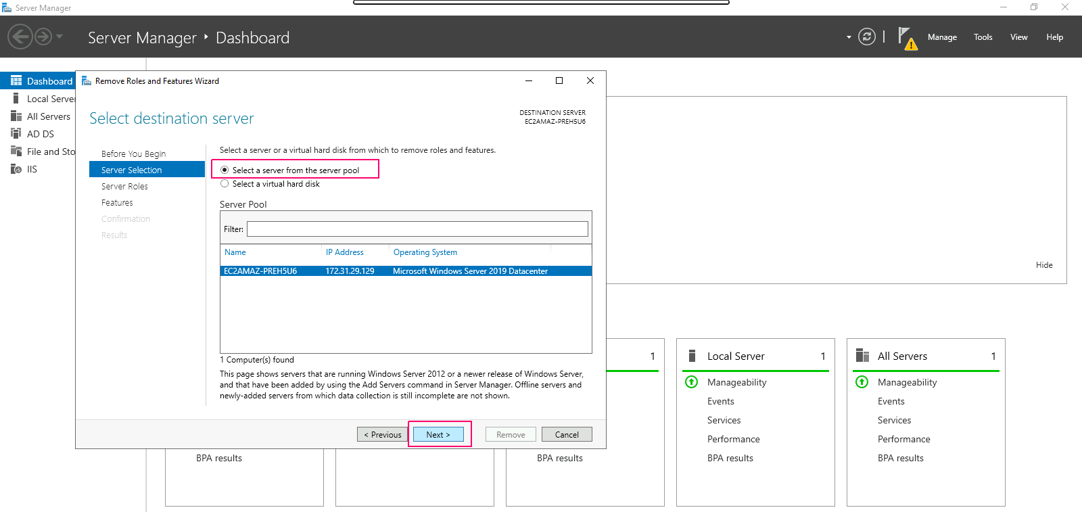1082x512 pixels.
Task: Go to Server Roles step
Action: pos(124,186)
